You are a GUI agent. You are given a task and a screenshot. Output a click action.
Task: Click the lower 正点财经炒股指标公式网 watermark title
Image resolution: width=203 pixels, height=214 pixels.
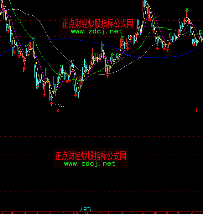point(91,155)
